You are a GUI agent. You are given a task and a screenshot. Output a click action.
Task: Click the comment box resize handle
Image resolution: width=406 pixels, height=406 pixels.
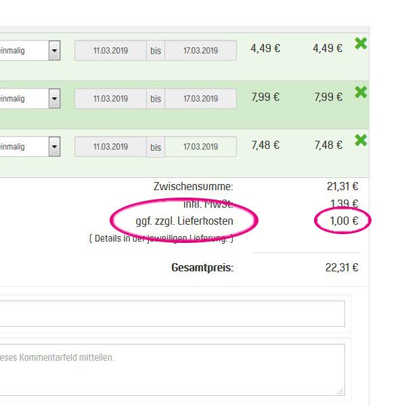(340, 391)
